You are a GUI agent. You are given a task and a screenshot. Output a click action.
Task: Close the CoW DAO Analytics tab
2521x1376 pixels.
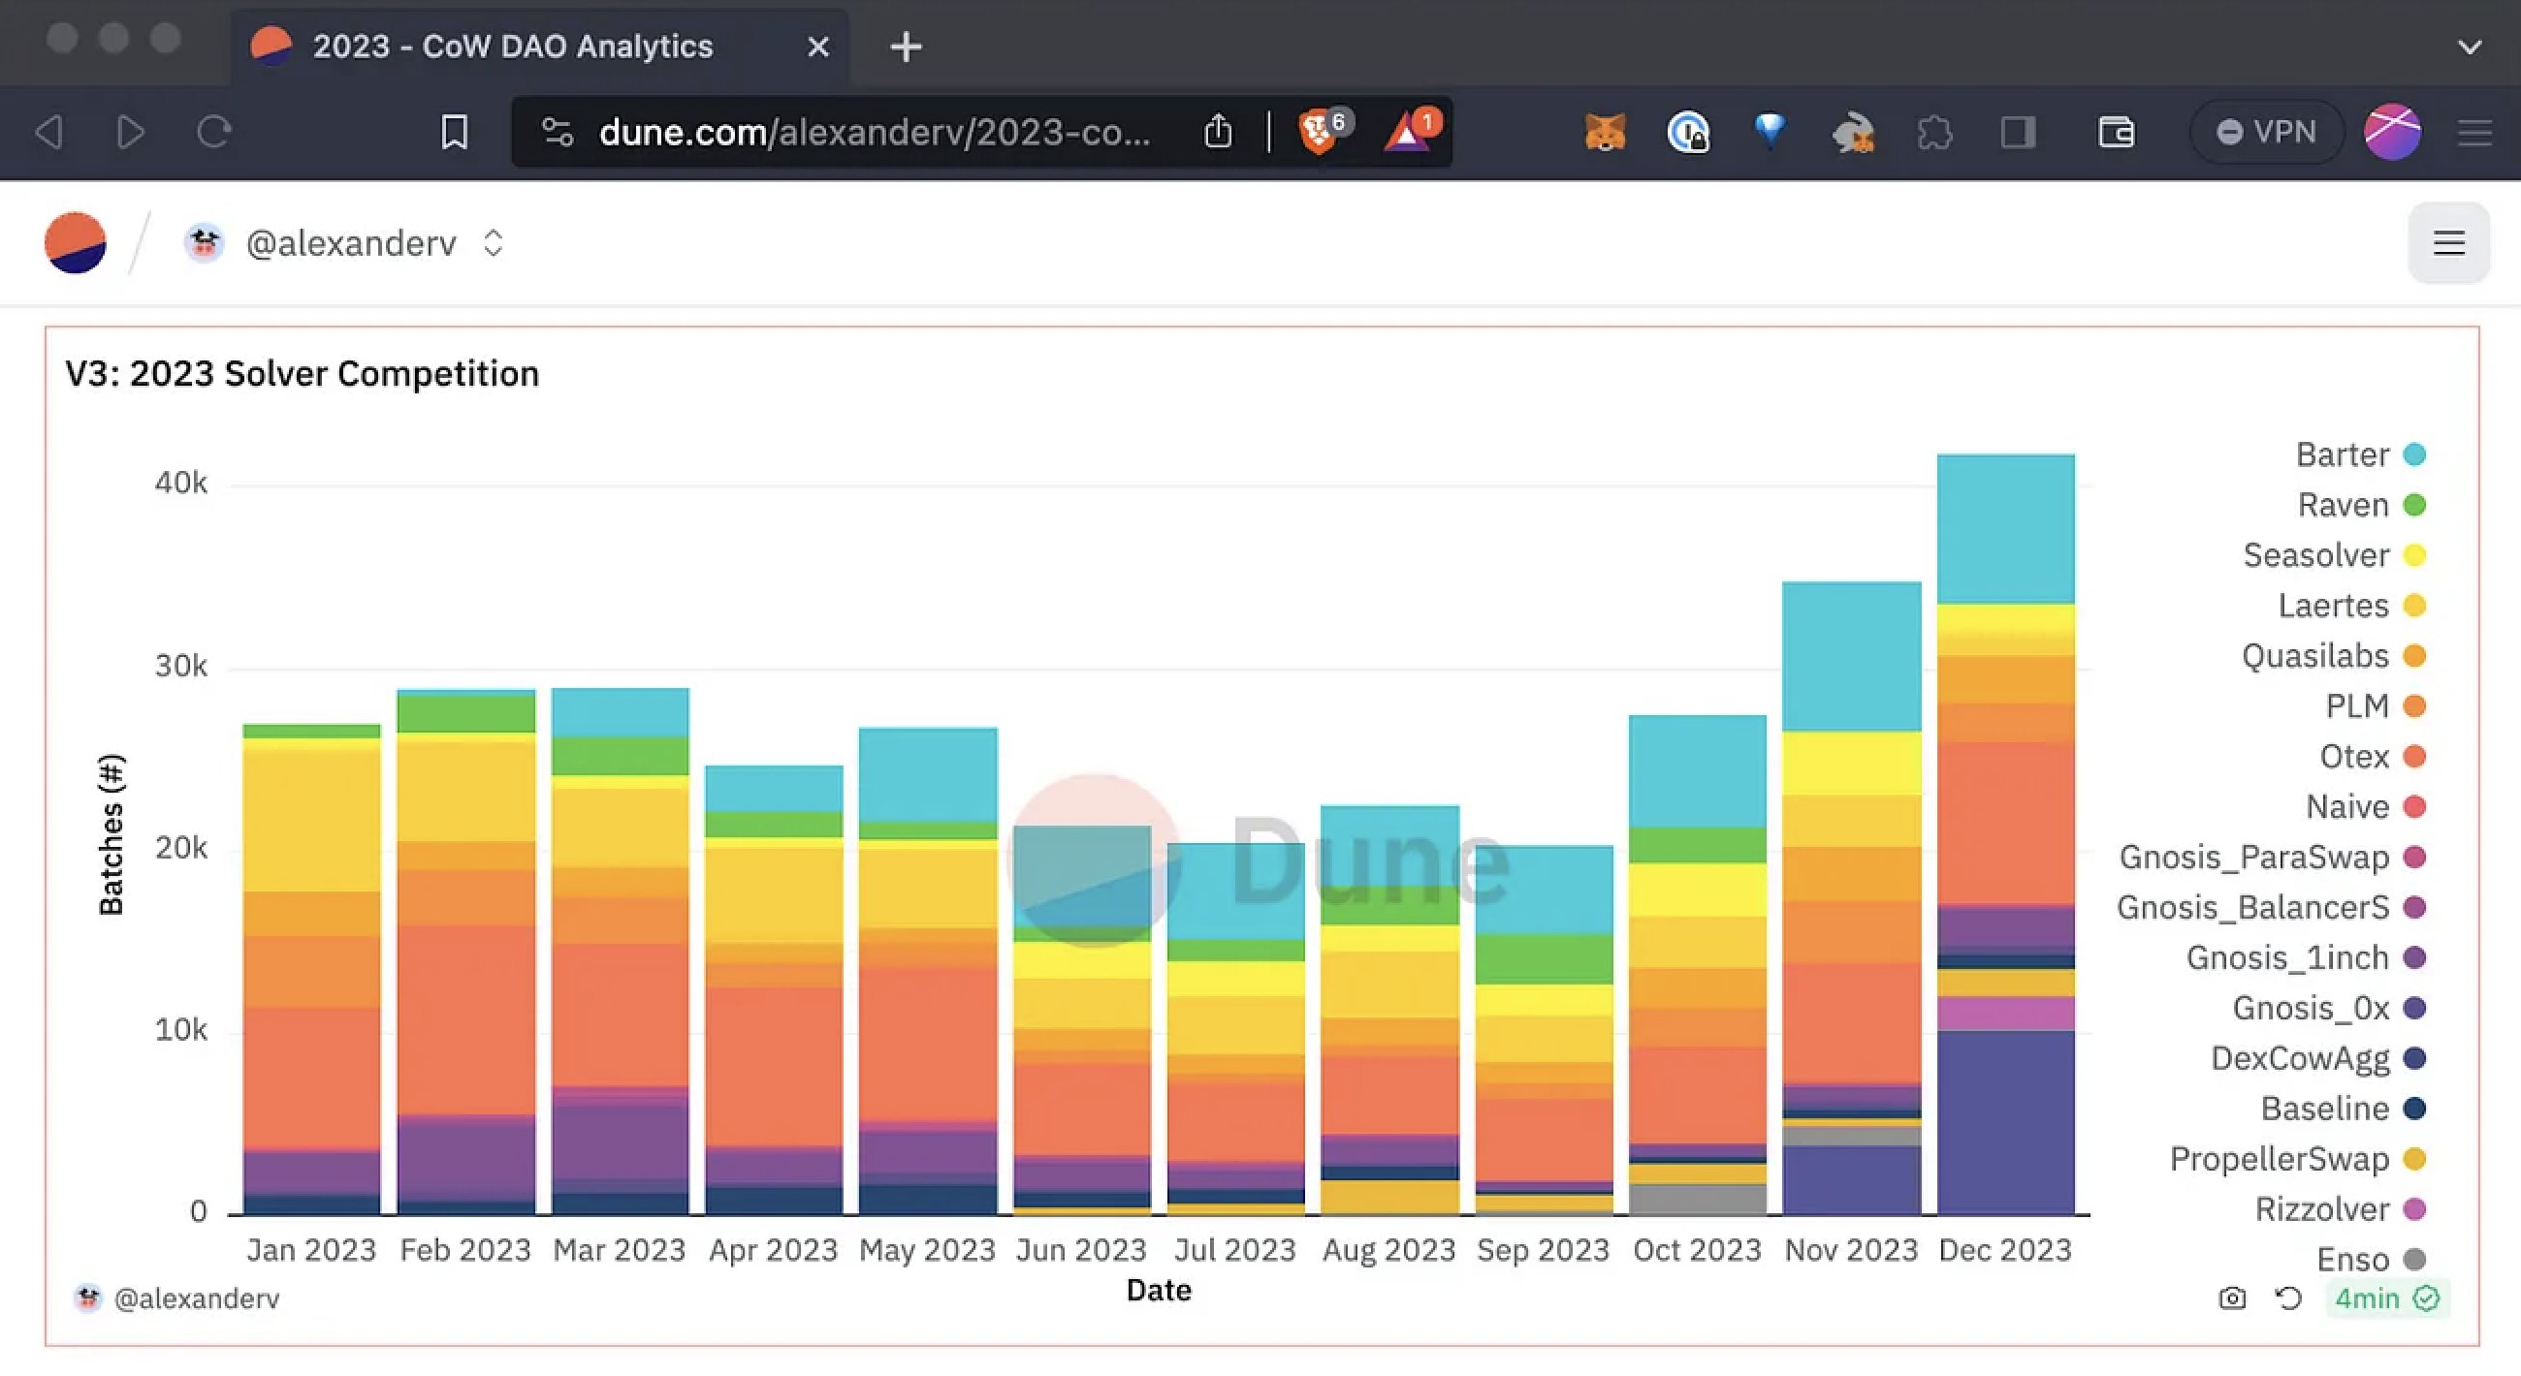[x=818, y=46]
